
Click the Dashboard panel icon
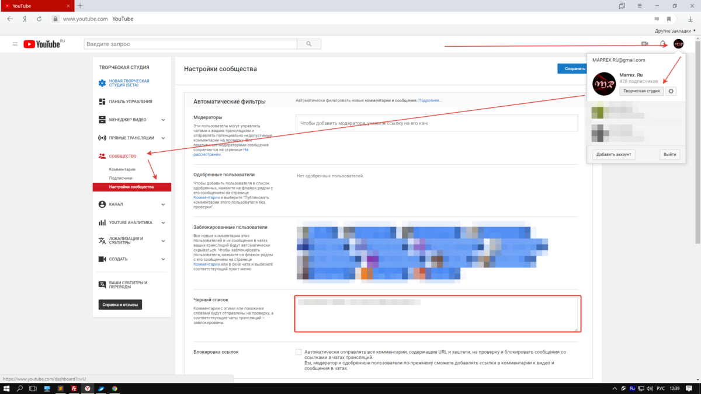tap(102, 102)
